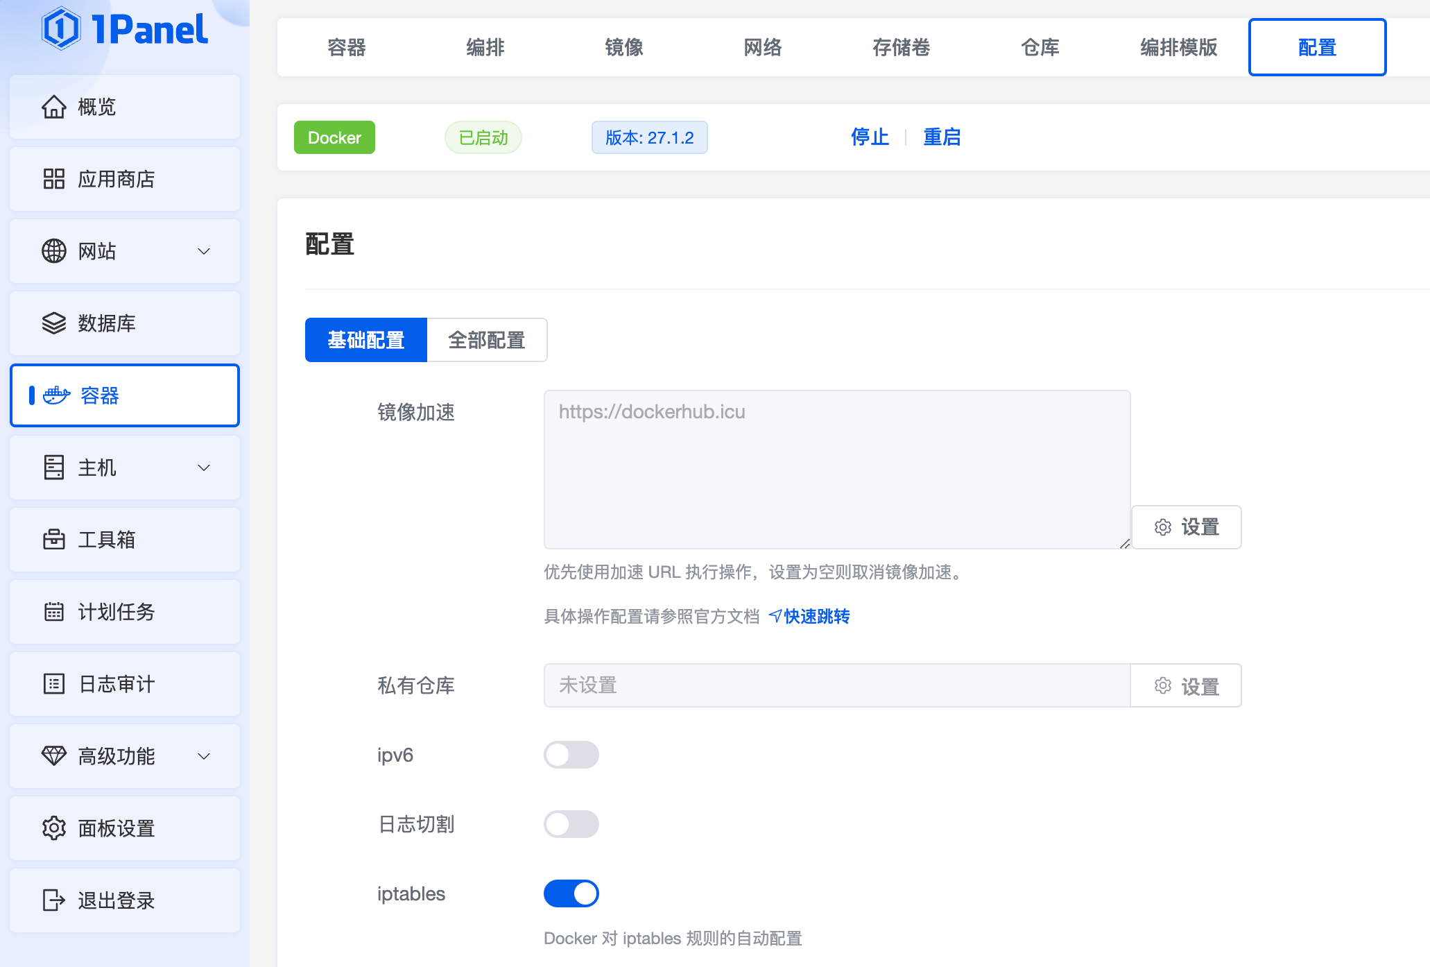The image size is (1430, 967).
Task: Click the Docker whale container icon
Action: point(56,395)
